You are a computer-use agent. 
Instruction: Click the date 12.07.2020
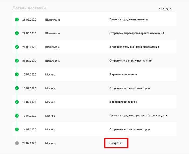tap(29, 75)
